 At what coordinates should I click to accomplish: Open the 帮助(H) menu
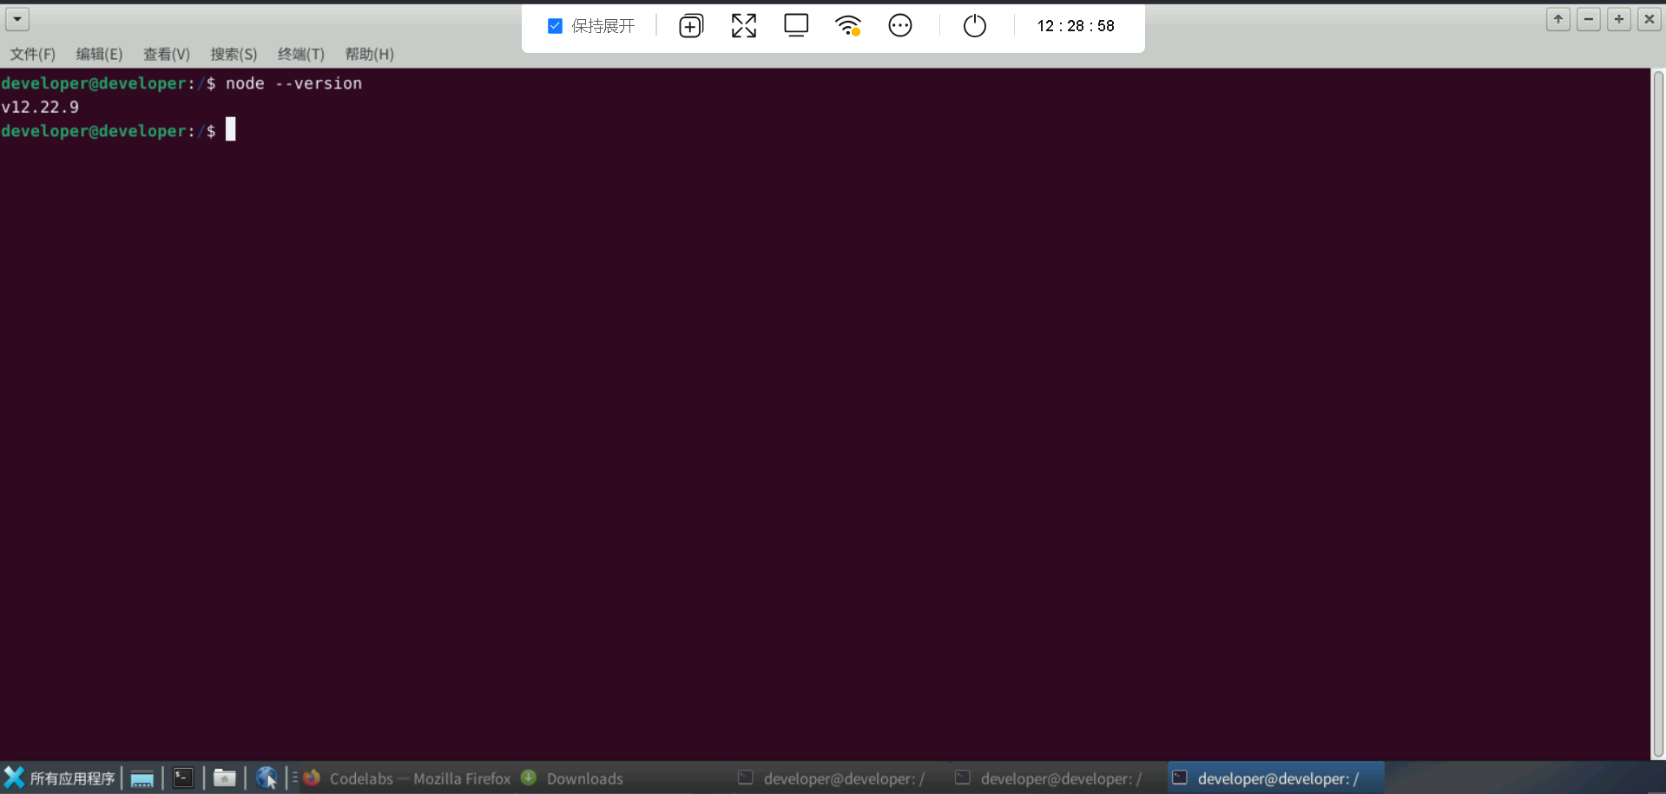click(x=370, y=54)
